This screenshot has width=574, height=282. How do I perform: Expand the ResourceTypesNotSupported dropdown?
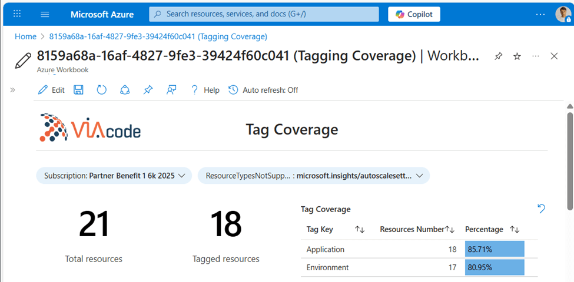(x=313, y=176)
